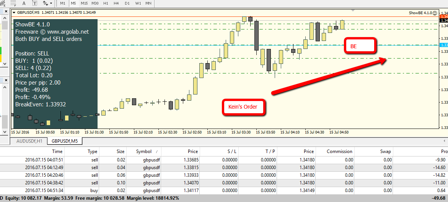Select buy order opened at 04:51:34

(x=224, y=191)
